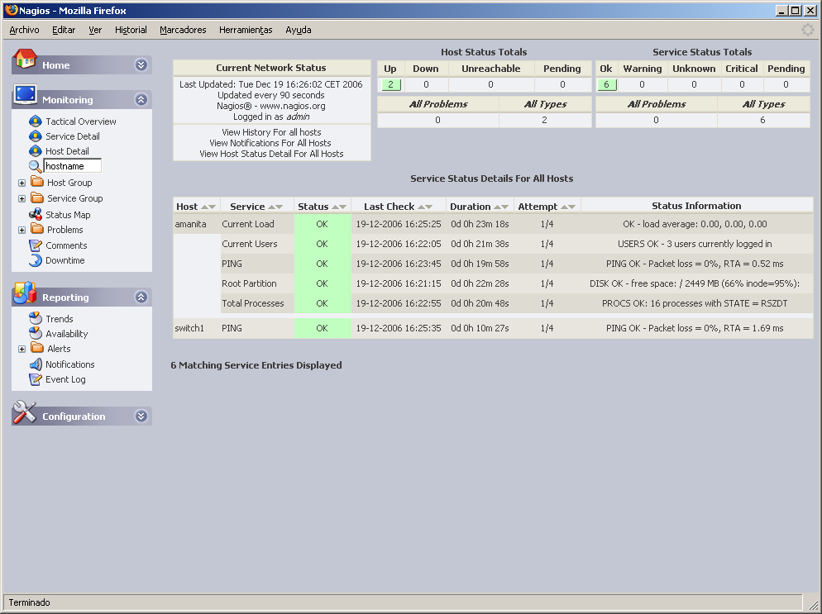This screenshot has height=614, width=822.
Task: Collapse the Reporting panel chevron
Action: [x=141, y=297]
